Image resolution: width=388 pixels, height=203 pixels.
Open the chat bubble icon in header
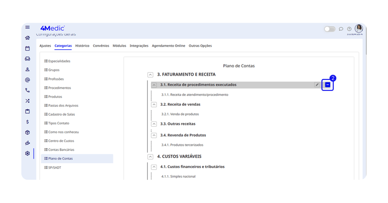pyautogui.click(x=341, y=29)
